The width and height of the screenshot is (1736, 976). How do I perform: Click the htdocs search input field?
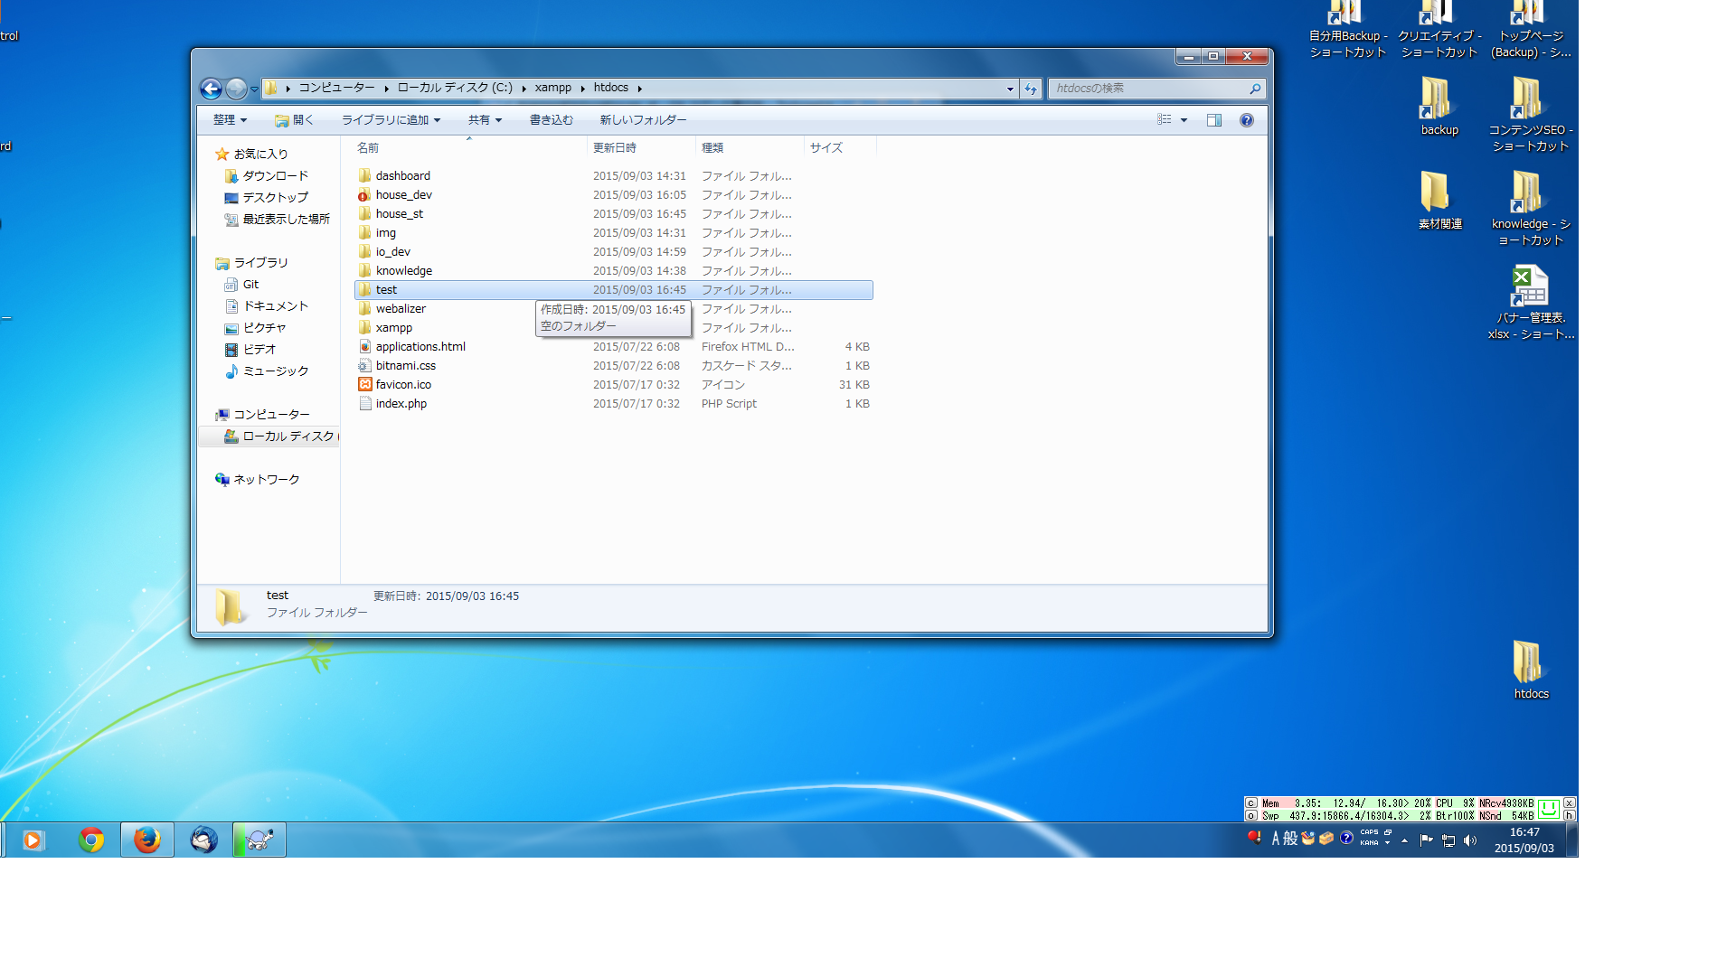pyautogui.click(x=1148, y=89)
